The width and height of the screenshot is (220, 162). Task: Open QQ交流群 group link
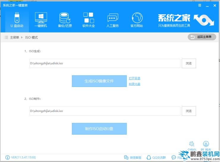(x=156, y=158)
